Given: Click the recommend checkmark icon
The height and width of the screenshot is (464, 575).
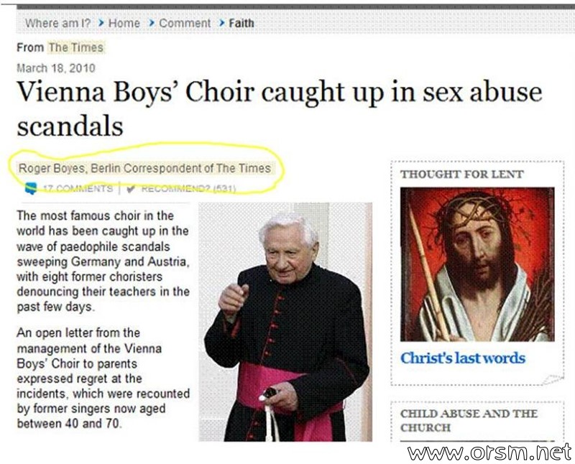Looking at the screenshot, I should click(131, 189).
